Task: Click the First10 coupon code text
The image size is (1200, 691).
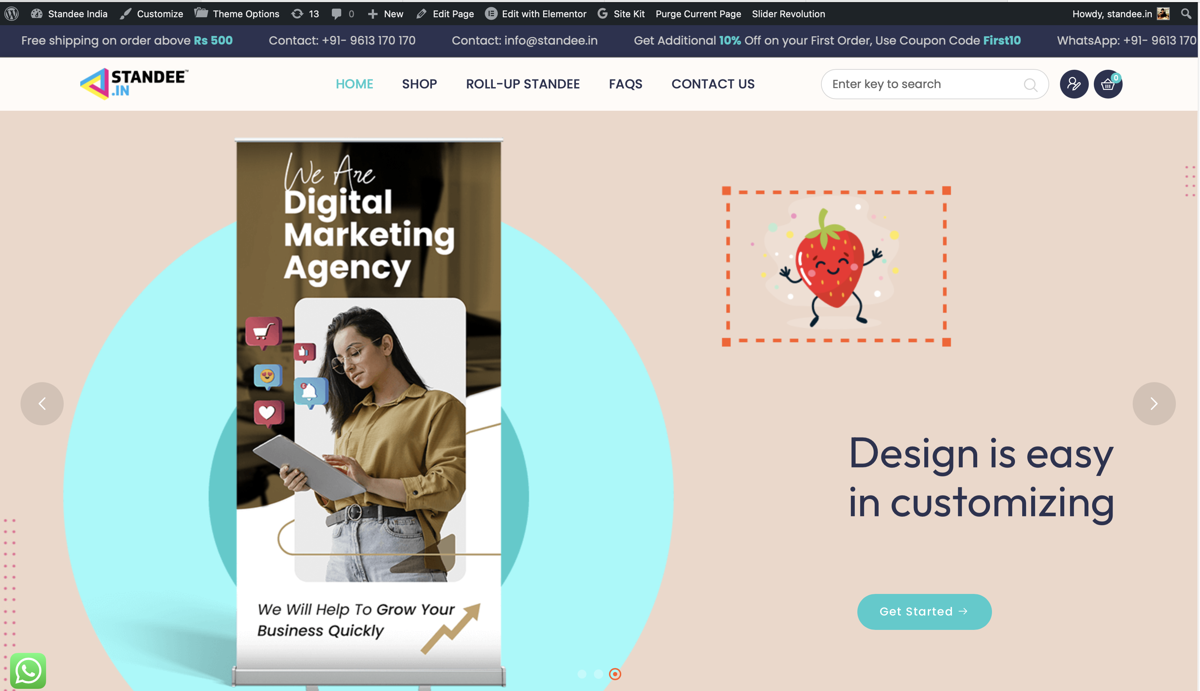Action: click(x=1002, y=40)
